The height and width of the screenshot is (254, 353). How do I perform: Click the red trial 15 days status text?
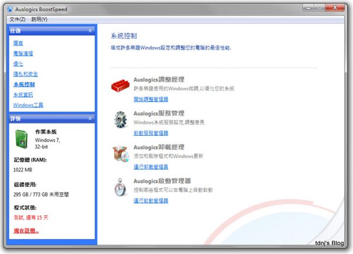pos(31,218)
